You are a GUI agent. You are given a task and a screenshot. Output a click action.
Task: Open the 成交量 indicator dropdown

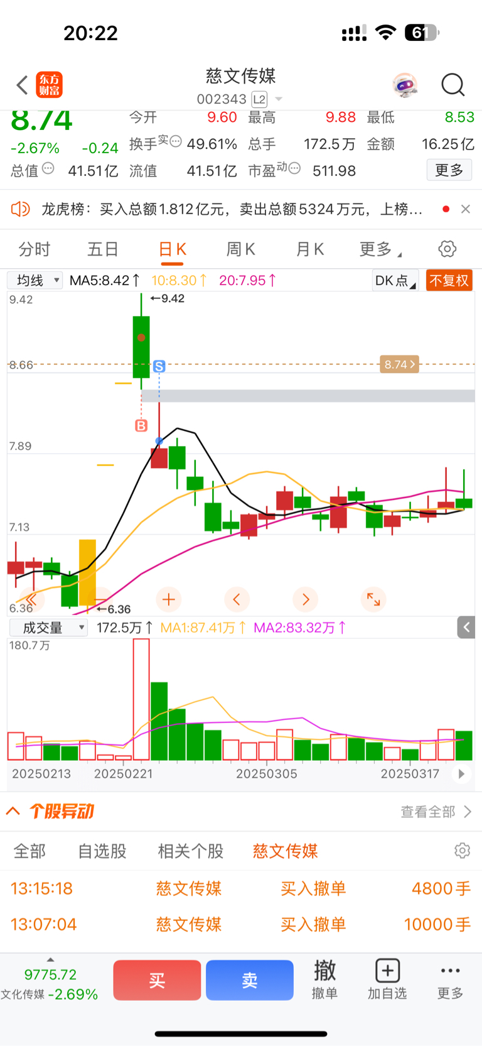48,627
